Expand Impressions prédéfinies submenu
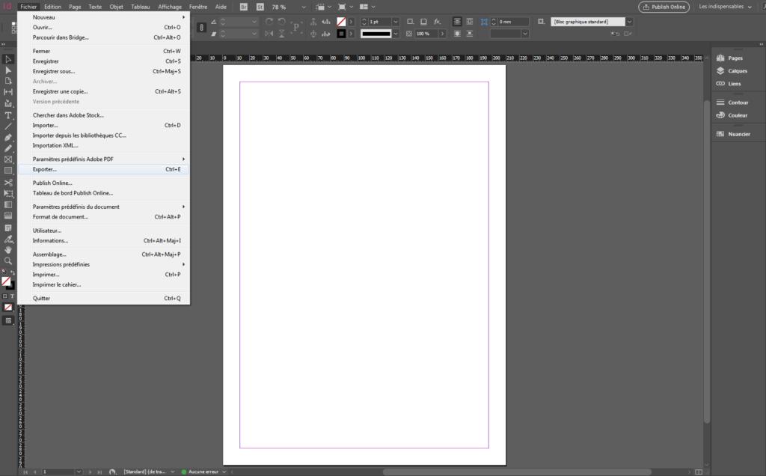 click(103, 264)
